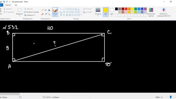Viewport: 176px width, 99px height.
Task: Click Вырезать (Cut) button
Action: click(x=8, y=9)
